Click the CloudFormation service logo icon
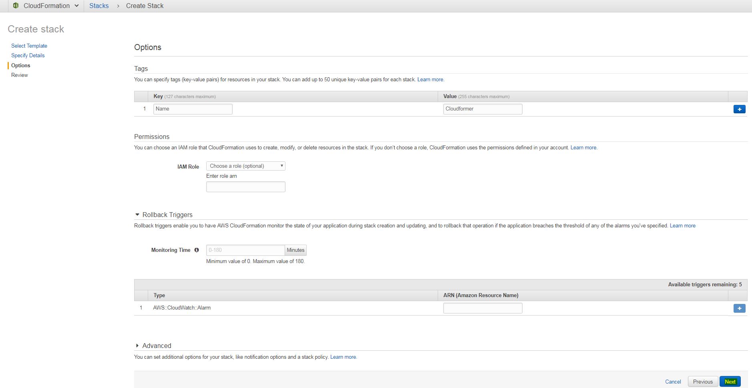The image size is (752, 388). (16, 6)
